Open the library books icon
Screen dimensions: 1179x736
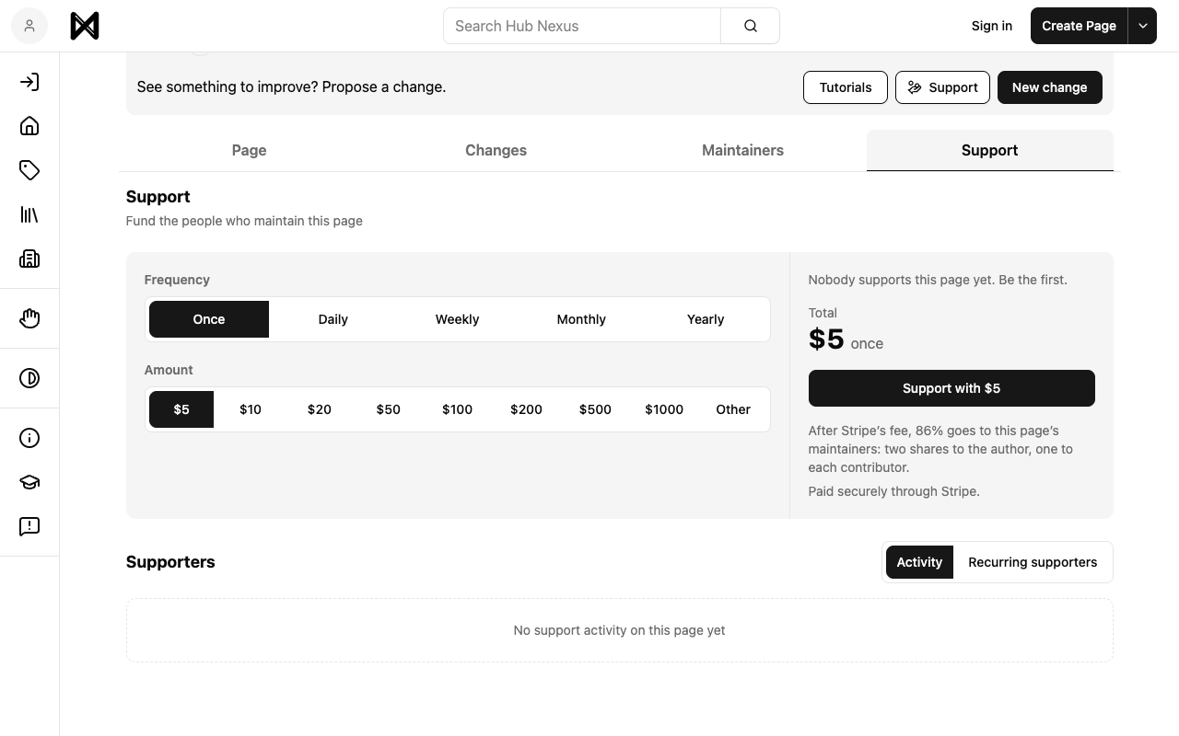click(29, 214)
